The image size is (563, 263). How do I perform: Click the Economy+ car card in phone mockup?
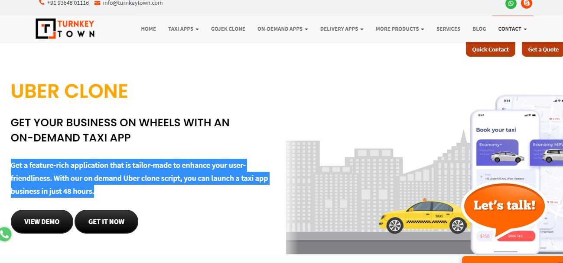(x=497, y=152)
